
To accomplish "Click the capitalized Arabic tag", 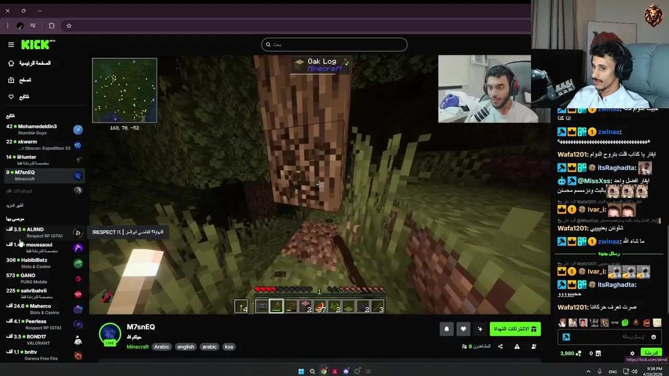I will click(162, 347).
